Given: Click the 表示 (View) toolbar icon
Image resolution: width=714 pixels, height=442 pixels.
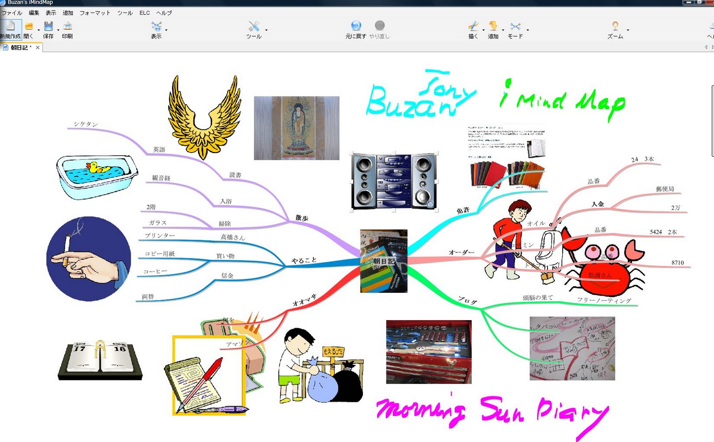Looking at the screenshot, I should (156, 26).
